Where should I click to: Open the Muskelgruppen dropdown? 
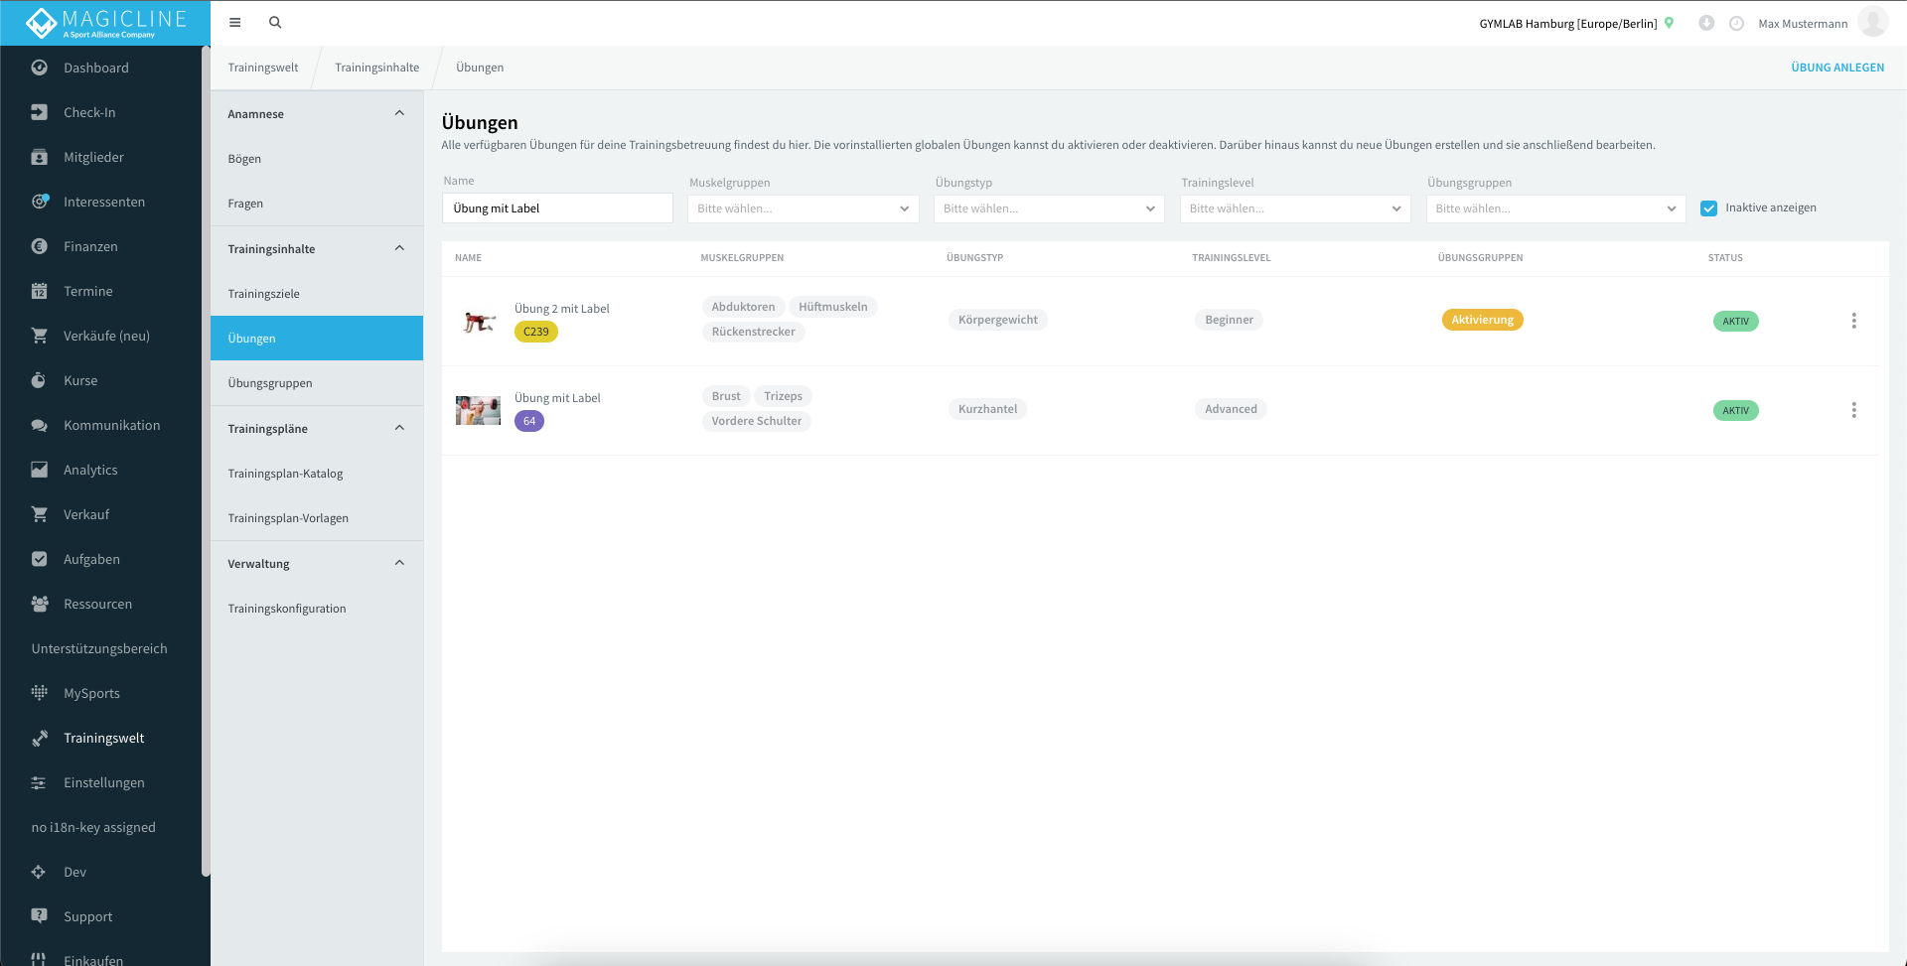[x=803, y=208]
